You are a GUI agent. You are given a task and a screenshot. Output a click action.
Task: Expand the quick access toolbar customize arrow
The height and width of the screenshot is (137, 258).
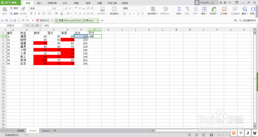(x=33, y=21)
